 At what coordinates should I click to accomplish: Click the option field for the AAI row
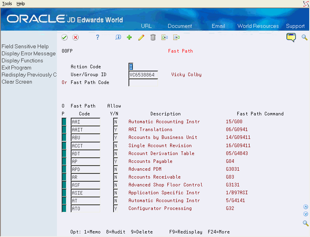tap(64, 122)
